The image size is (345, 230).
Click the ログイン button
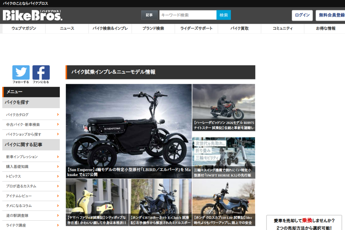[302, 15]
